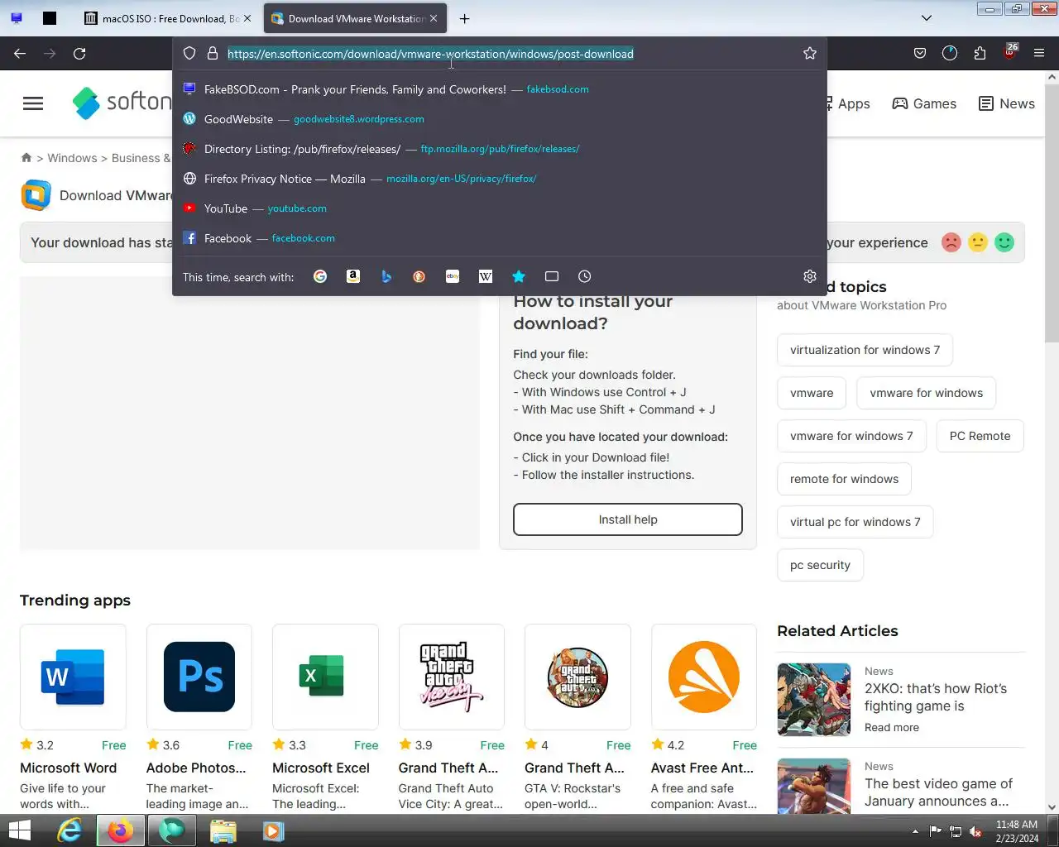Go to Softonic home via house icon

pos(26,158)
